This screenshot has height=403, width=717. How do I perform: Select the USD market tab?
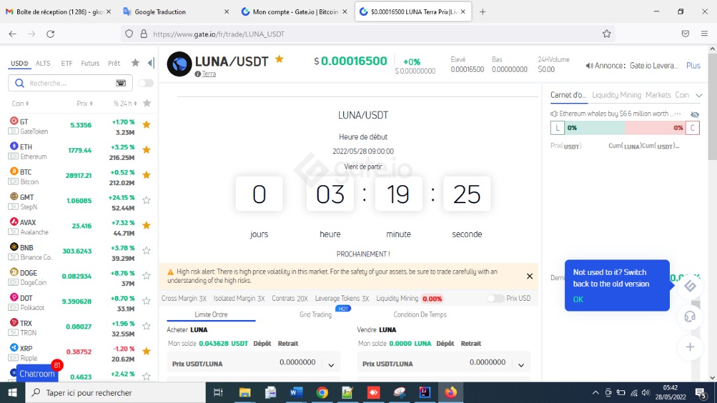coord(19,63)
